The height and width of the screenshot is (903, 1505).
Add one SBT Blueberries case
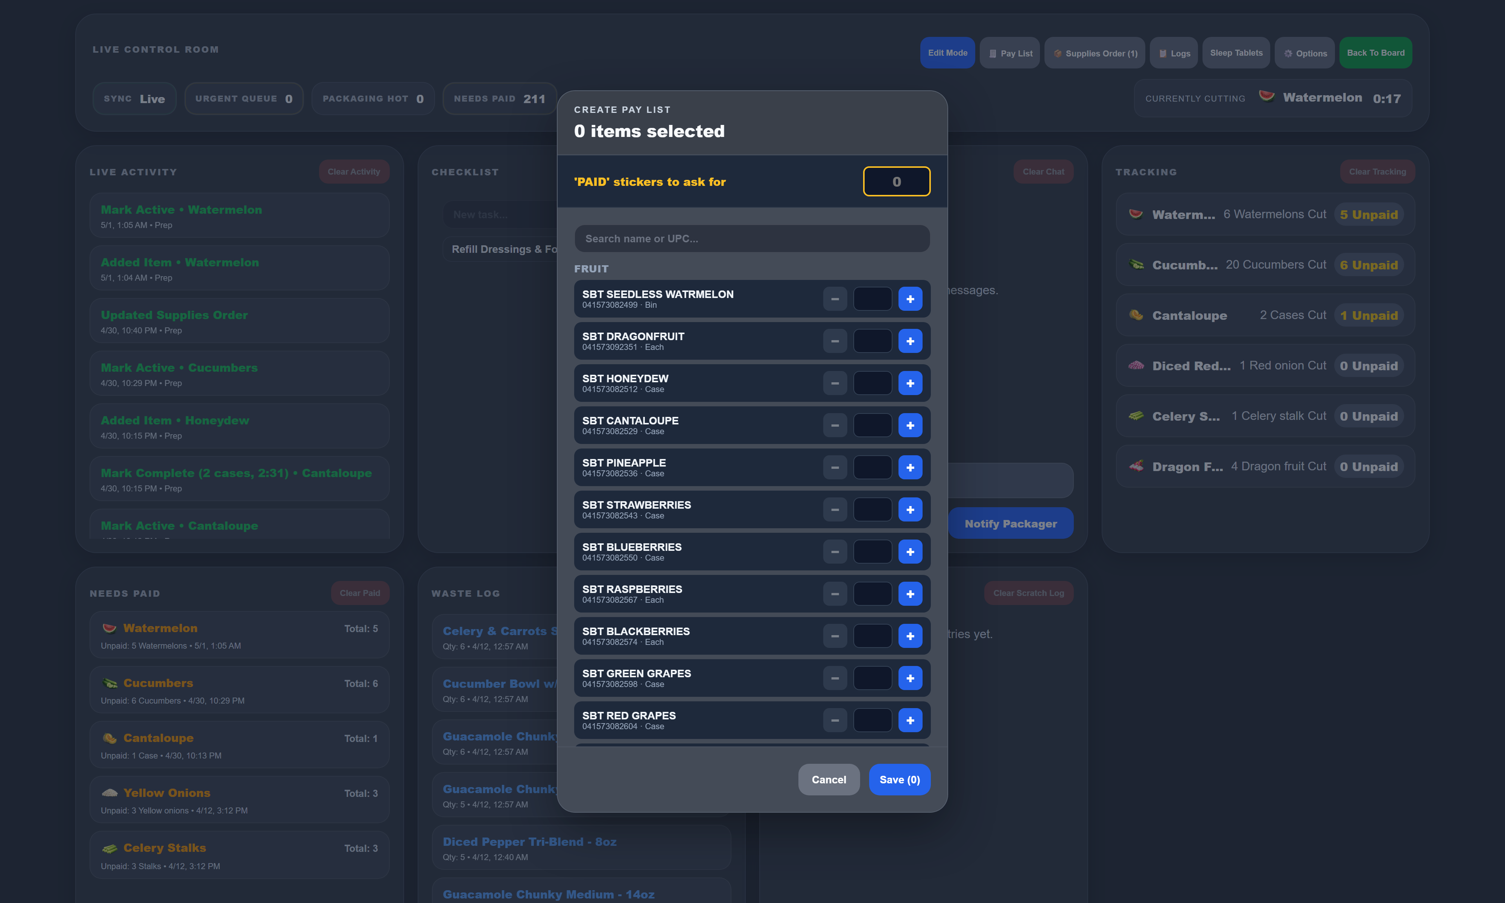pyautogui.click(x=910, y=552)
